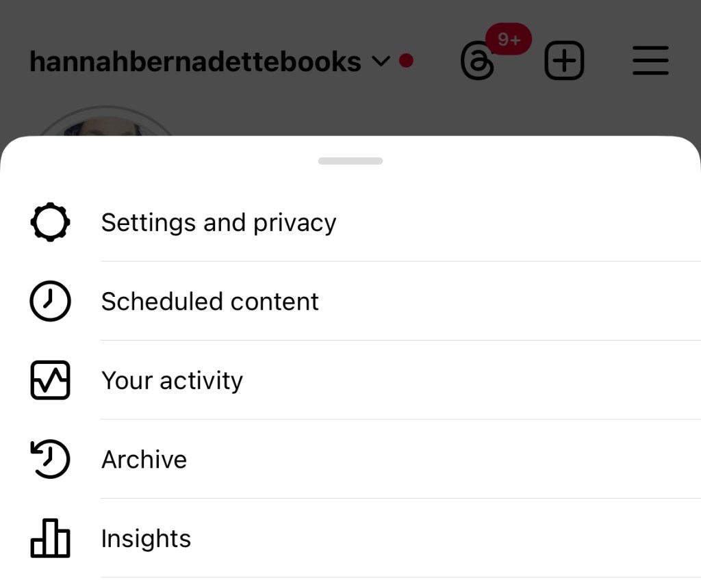Click the red dot beside the username
Image resolution: width=701 pixels, height=580 pixels.
coord(406,61)
